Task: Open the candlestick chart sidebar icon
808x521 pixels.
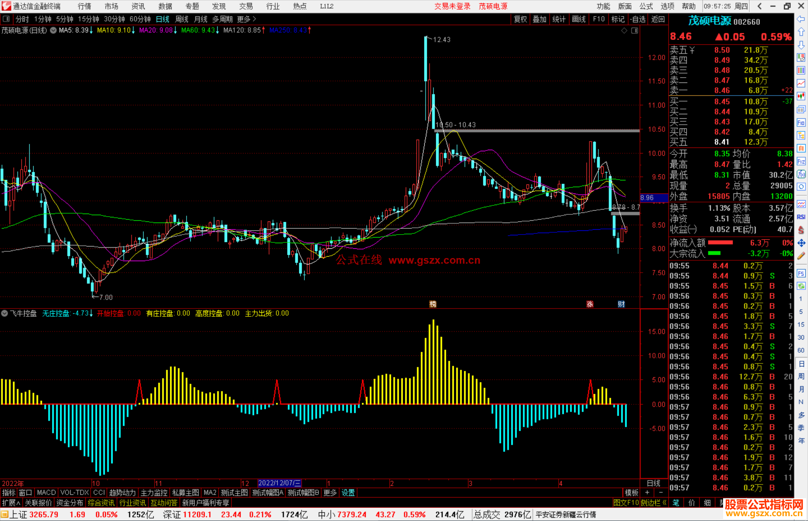Action: [x=801, y=96]
